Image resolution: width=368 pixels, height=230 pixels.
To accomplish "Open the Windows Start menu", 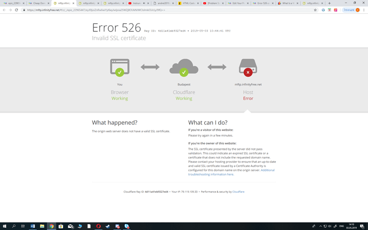I will (x=4, y=226).
